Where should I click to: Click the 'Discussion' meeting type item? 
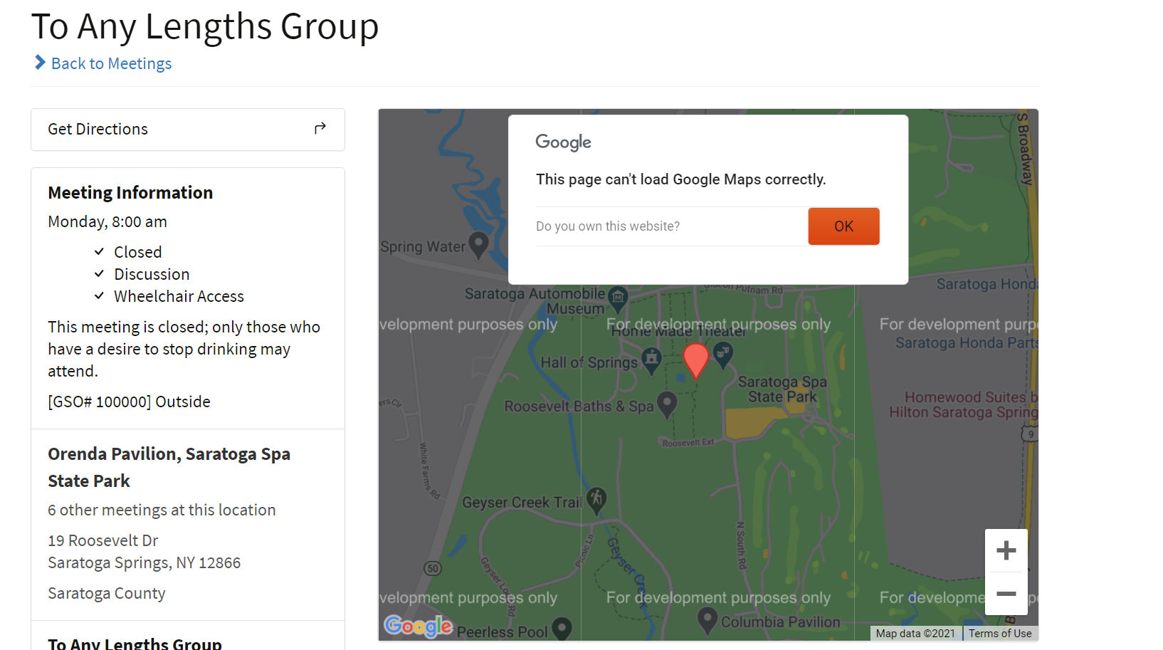pyautogui.click(x=152, y=274)
